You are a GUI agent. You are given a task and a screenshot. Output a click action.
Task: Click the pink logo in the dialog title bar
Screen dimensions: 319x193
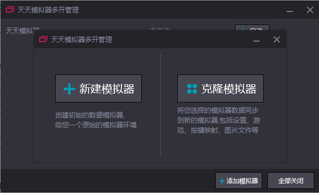[43, 39]
